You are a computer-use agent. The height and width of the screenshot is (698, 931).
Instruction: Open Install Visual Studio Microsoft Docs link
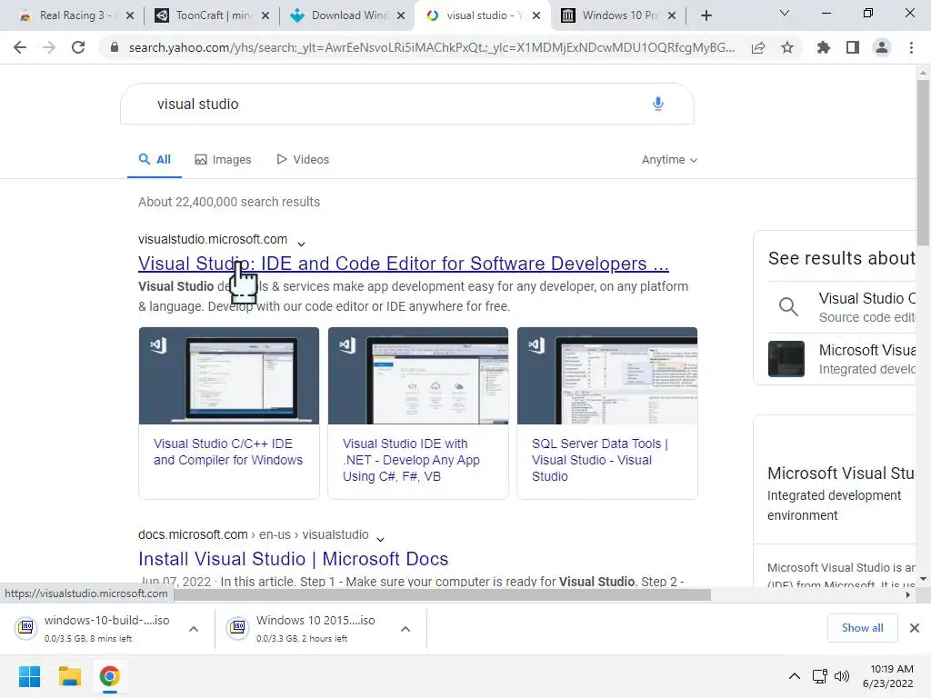[x=294, y=559]
